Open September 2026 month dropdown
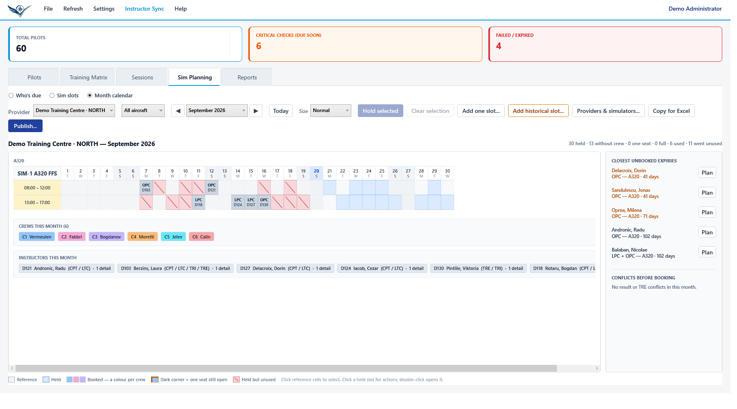 (217, 110)
